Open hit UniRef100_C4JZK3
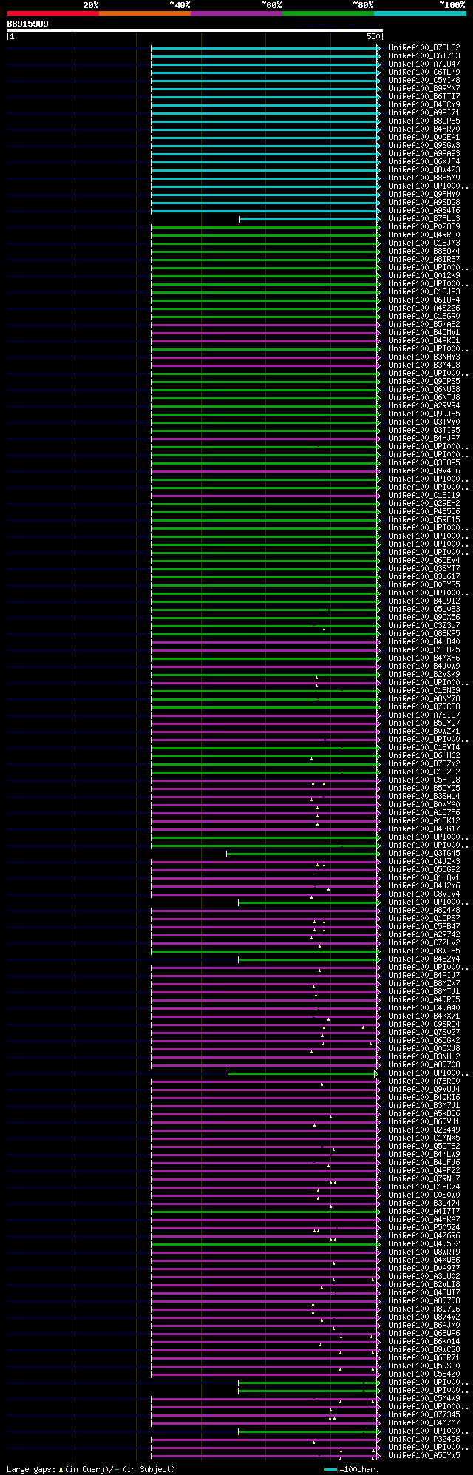The height and width of the screenshot is (1475, 473). click(x=424, y=861)
